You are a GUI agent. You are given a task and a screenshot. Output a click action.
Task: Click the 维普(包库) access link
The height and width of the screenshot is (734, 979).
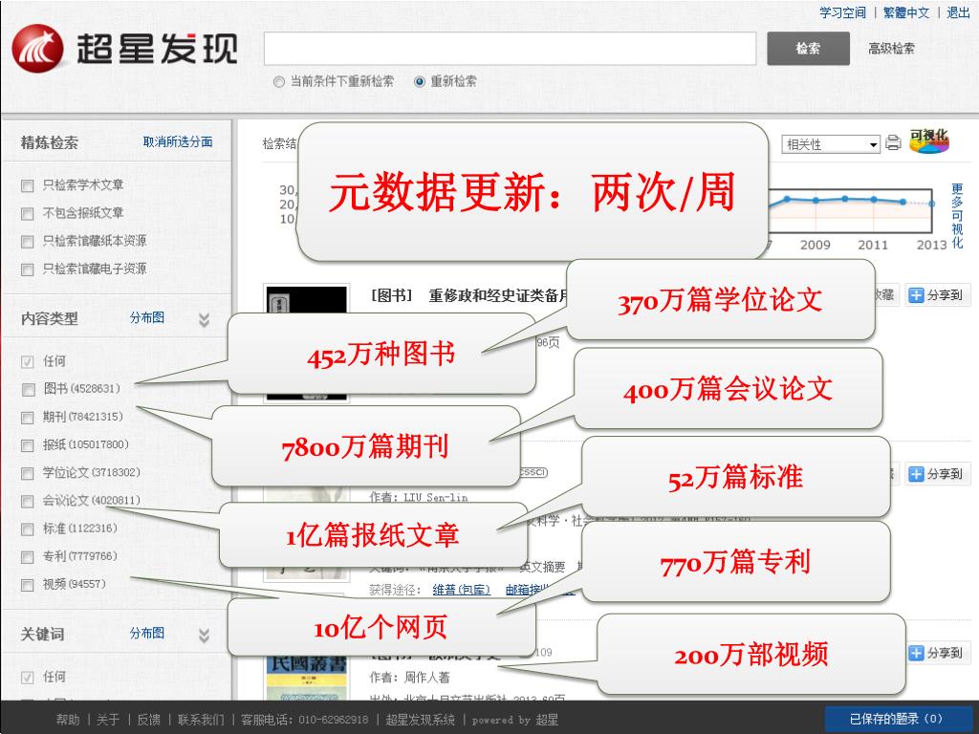(462, 590)
